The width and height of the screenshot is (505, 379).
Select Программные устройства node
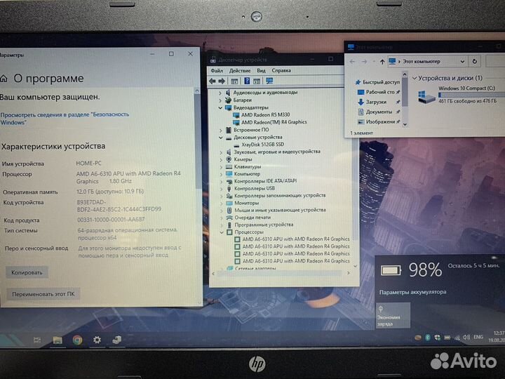click(x=264, y=225)
